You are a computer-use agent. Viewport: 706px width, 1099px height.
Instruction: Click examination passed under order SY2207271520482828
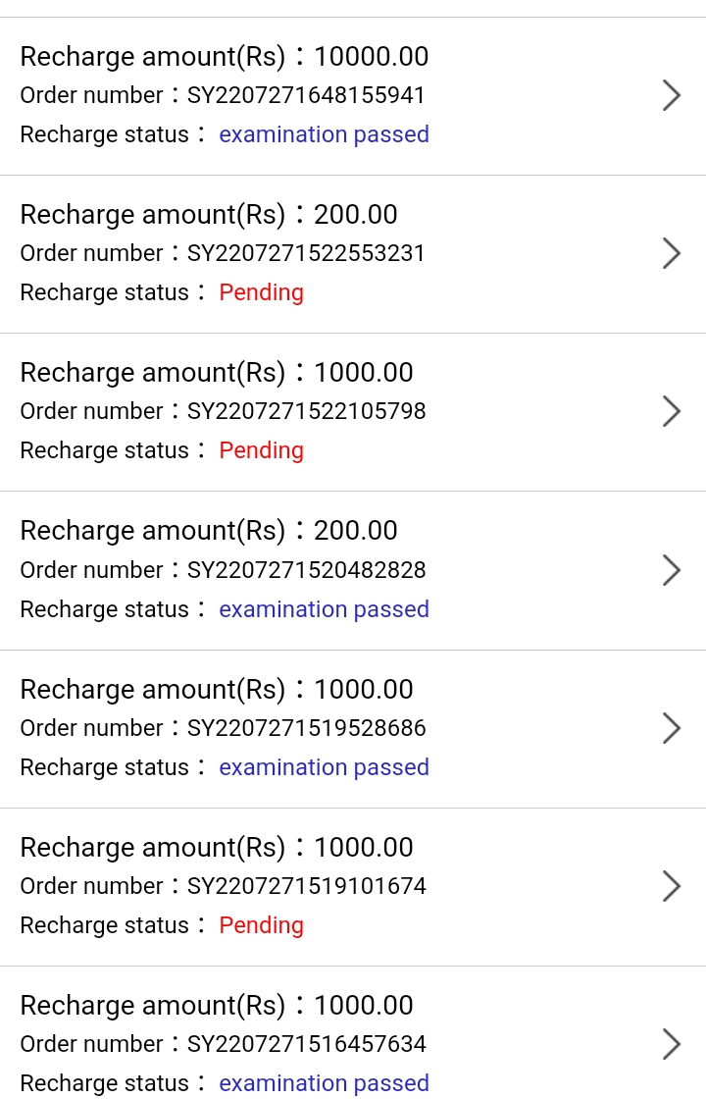324,609
